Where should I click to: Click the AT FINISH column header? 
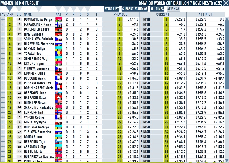coord(205,14)
